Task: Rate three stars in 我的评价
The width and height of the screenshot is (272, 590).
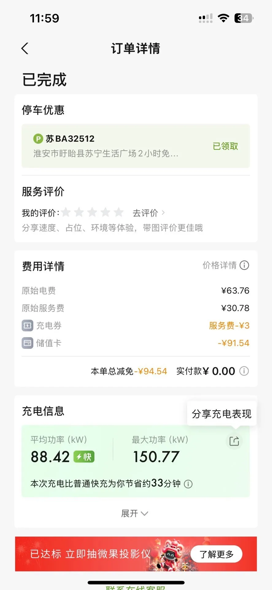Action: (92, 212)
